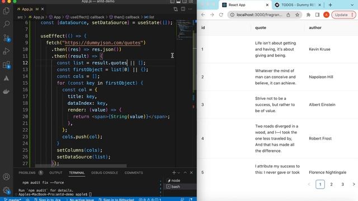Go to table pagination page 2
The width and height of the screenshot is (358, 201).
click(x=331, y=184)
